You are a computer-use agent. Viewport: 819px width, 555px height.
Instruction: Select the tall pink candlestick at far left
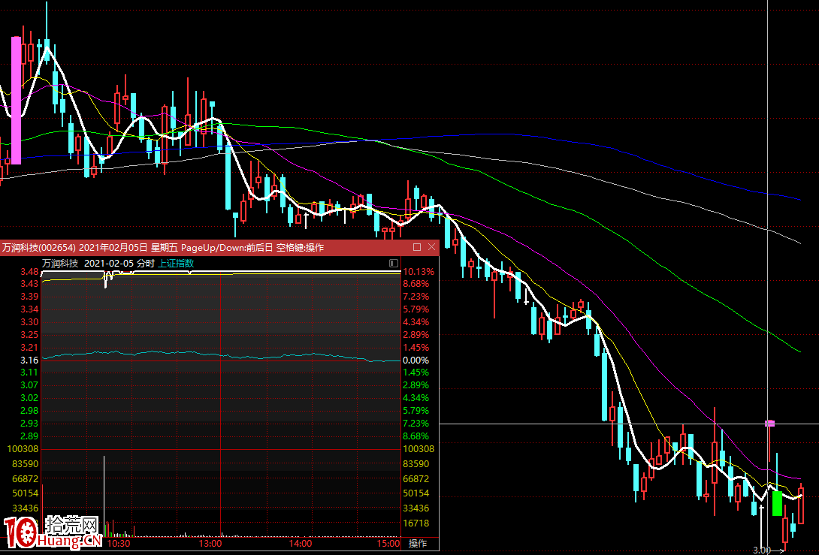click(x=15, y=100)
